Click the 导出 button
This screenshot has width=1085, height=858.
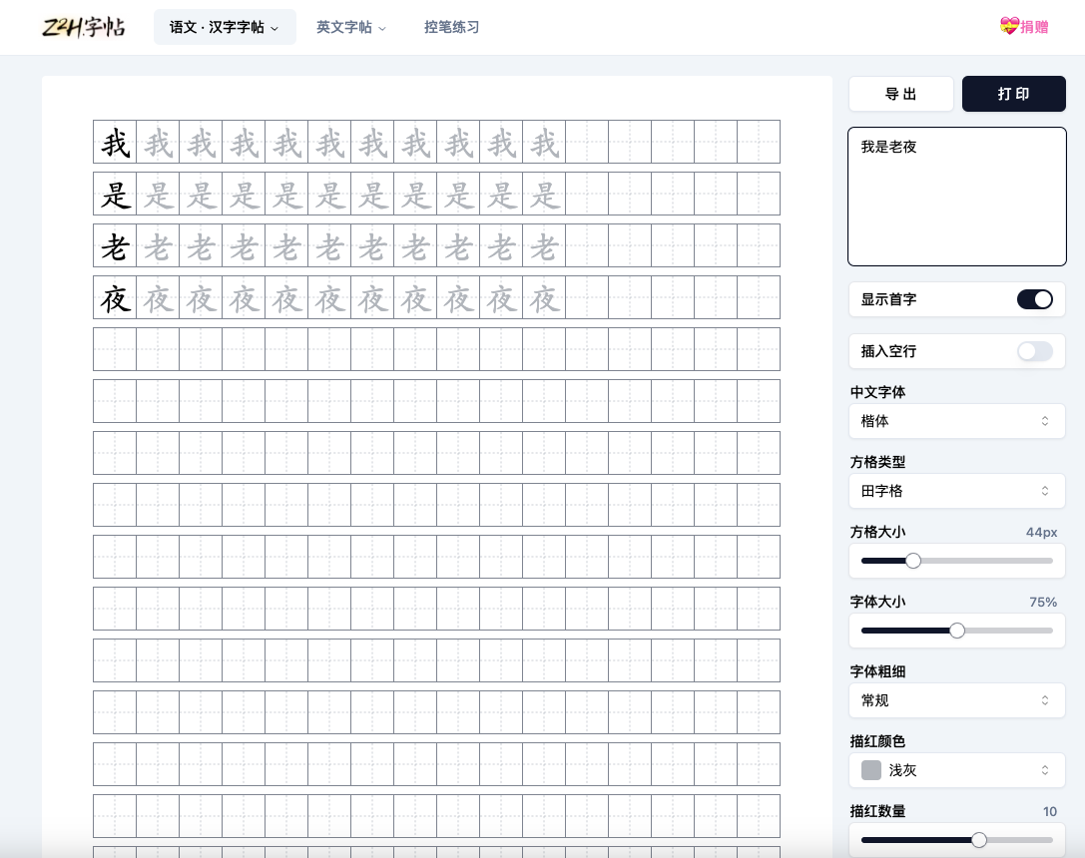point(900,94)
